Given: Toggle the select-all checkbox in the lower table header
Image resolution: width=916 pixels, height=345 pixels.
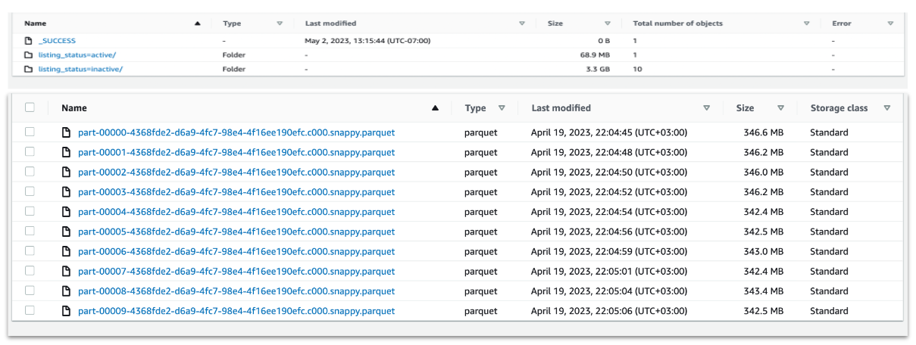Looking at the screenshot, I should (x=30, y=107).
